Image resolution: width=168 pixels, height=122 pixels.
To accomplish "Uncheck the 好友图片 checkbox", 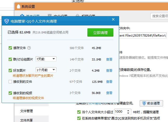I will tap(10, 70).
